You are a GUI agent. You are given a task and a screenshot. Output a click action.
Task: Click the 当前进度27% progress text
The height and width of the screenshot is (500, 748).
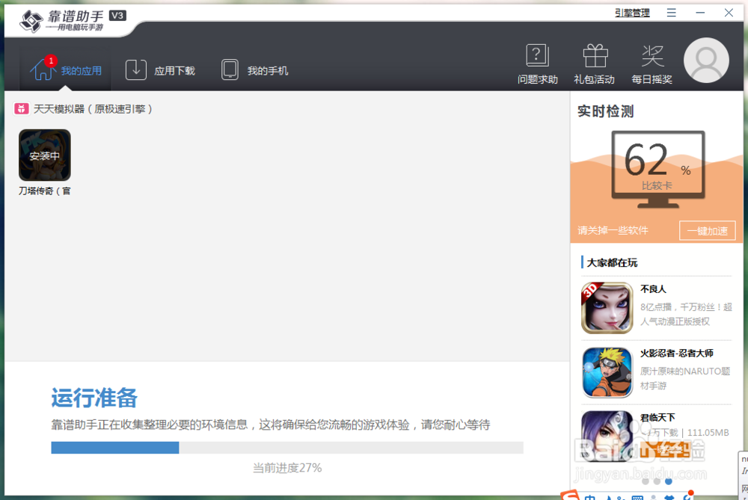(287, 468)
